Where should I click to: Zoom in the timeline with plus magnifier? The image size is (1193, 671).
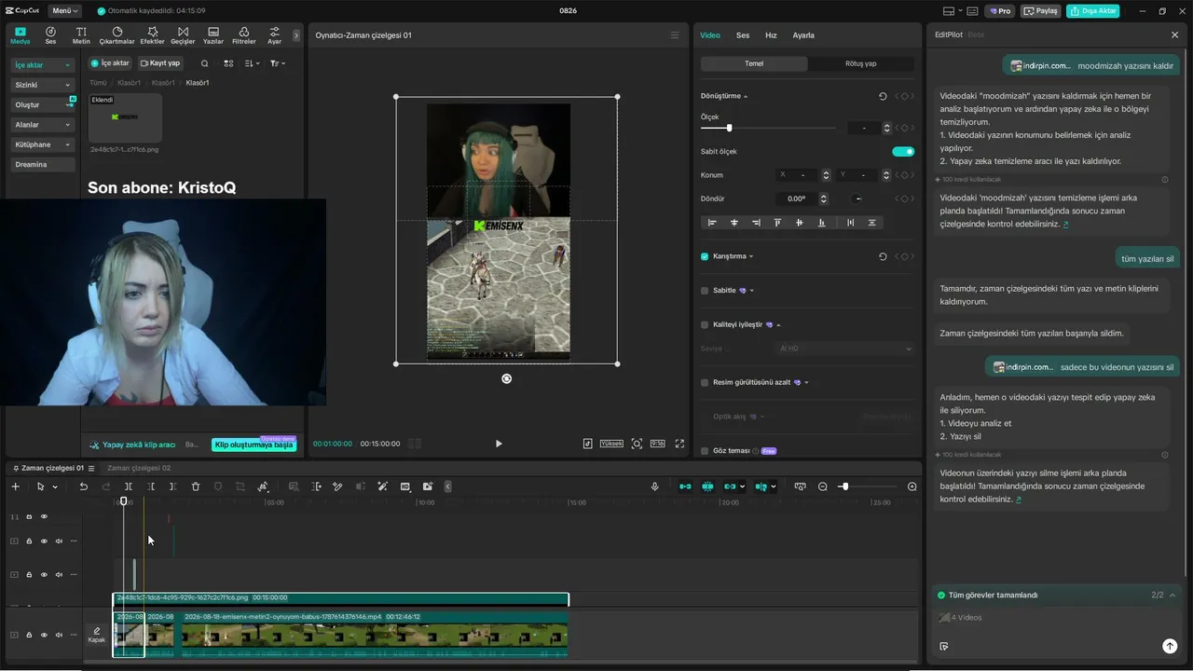click(x=912, y=486)
